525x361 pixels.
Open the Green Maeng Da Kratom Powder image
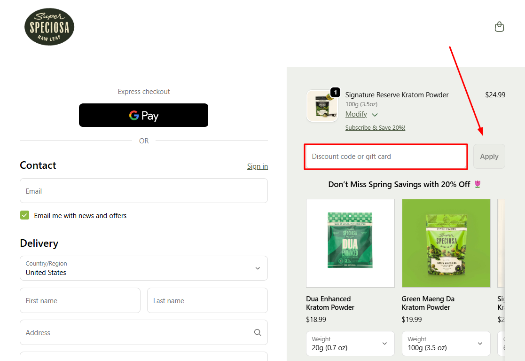point(446,243)
